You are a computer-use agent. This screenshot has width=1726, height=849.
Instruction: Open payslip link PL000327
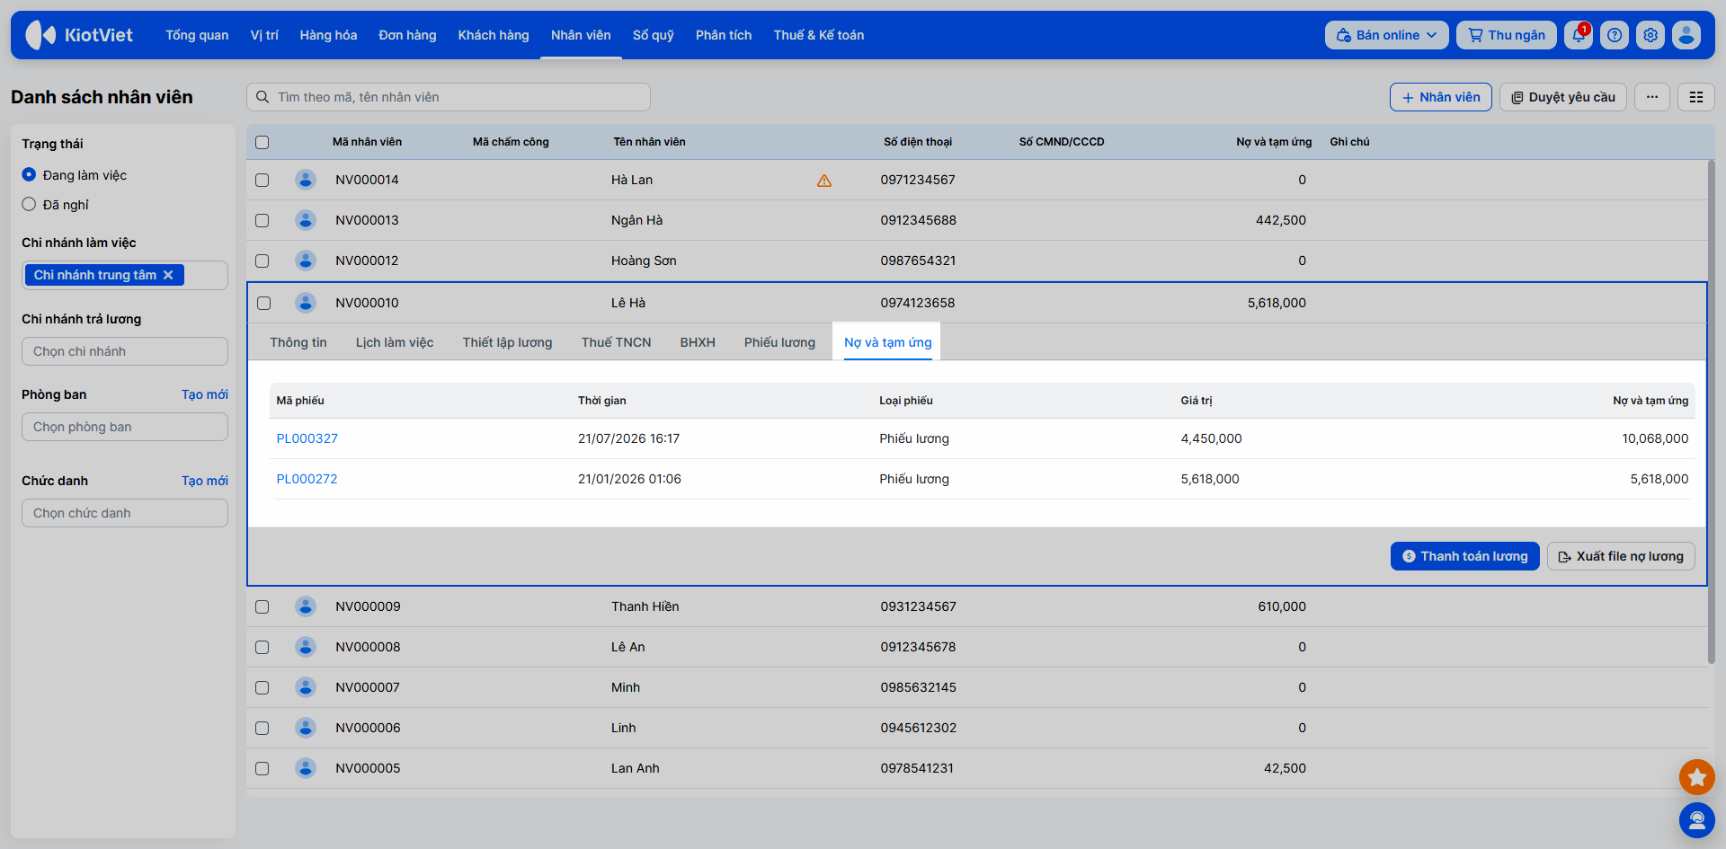point(307,438)
